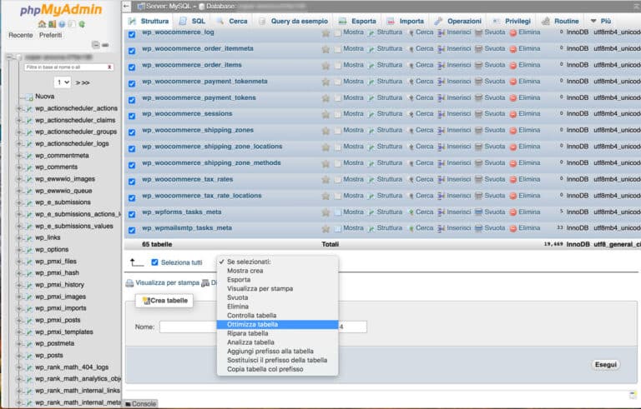Uncheck the wp_wpforms_tasks_meta checkbox
641x409 pixels.
pos(132,214)
